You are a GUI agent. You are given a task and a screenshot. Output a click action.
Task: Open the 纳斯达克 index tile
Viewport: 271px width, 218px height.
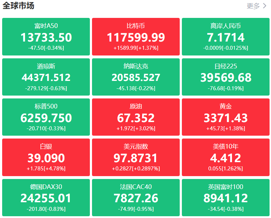tap(136, 77)
